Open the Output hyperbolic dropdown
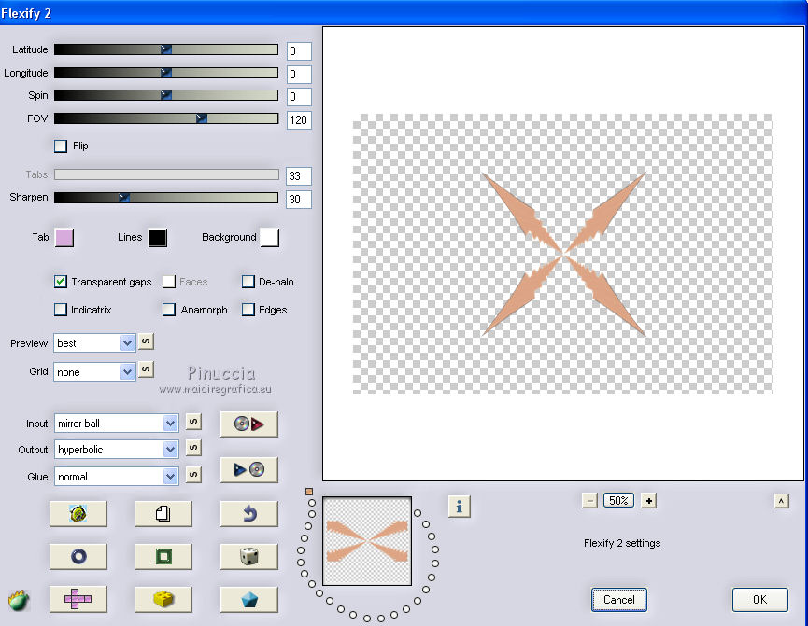This screenshot has width=808, height=626. pyautogui.click(x=117, y=450)
